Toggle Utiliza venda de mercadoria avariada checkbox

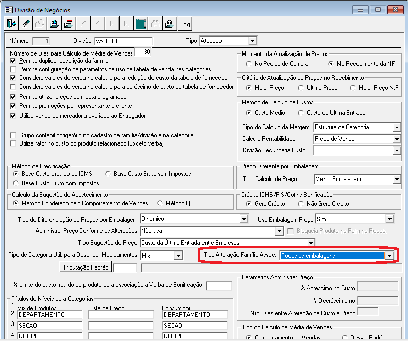[13, 116]
